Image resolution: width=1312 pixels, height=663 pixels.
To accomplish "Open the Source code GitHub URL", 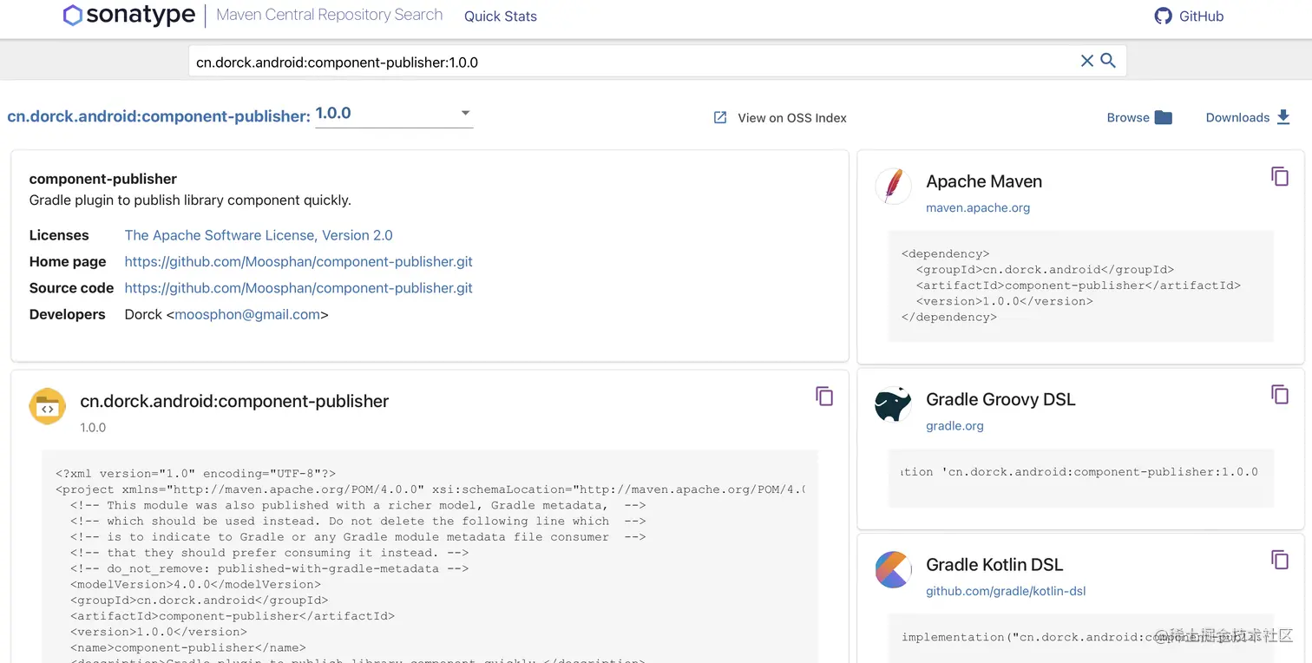I will pyautogui.click(x=298, y=288).
